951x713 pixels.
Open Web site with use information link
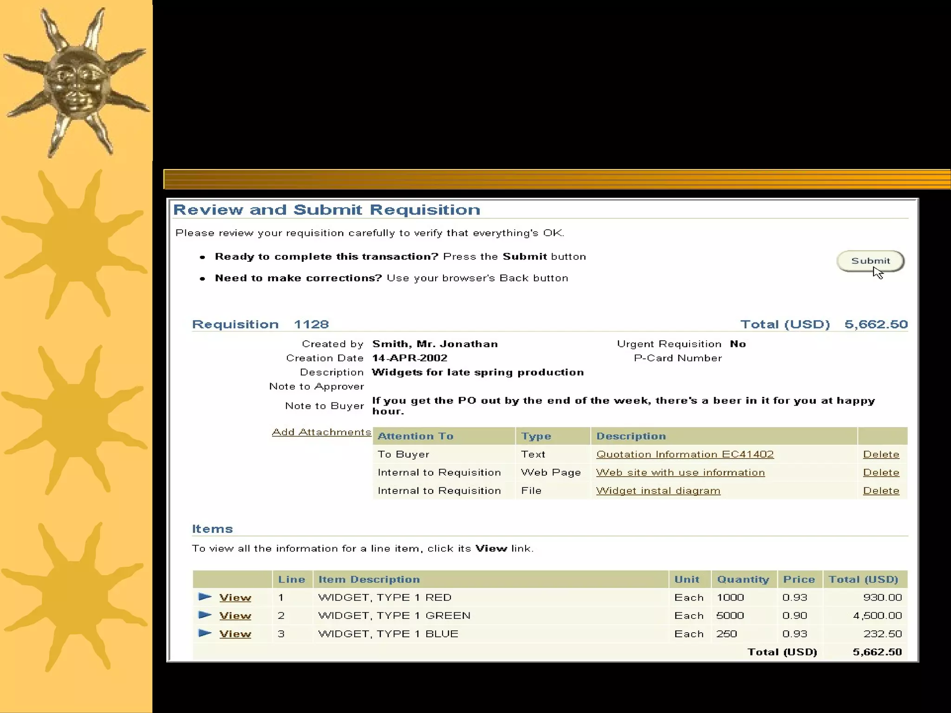point(680,473)
